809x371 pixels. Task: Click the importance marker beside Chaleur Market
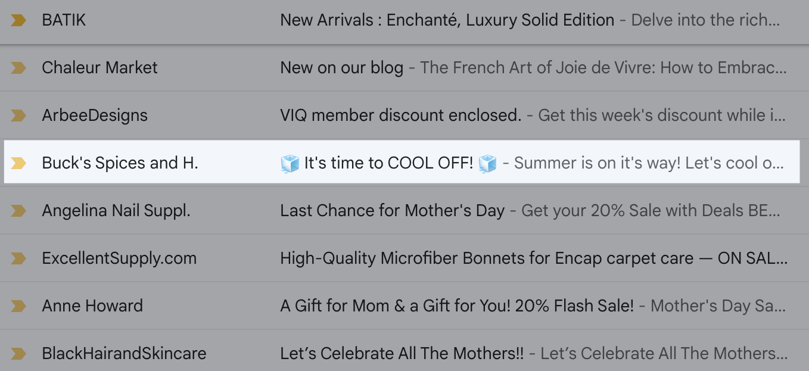coord(19,67)
